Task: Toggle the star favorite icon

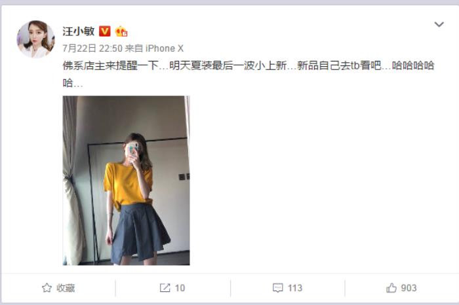Action: pyautogui.click(x=47, y=288)
